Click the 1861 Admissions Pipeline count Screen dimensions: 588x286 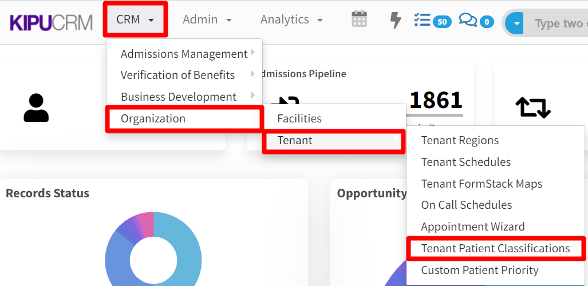coord(436,100)
